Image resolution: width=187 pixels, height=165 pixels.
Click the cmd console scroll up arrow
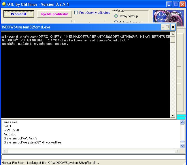[173, 34]
